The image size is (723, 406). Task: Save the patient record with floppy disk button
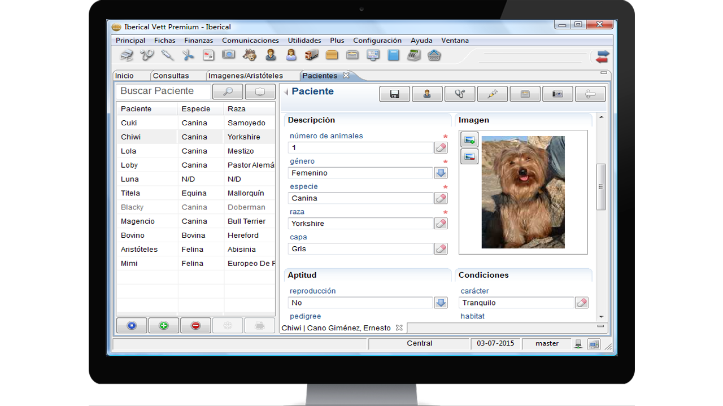[x=395, y=94]
